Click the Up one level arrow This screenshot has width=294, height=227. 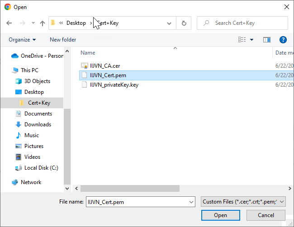[x=43, y=23]
